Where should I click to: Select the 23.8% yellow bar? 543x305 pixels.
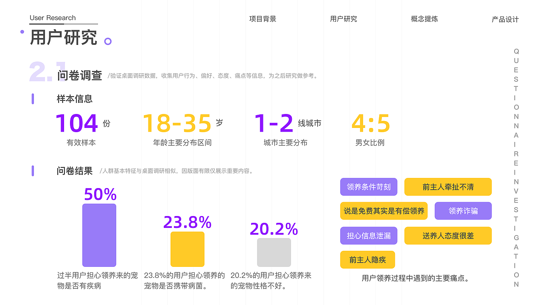coord(187,250)
